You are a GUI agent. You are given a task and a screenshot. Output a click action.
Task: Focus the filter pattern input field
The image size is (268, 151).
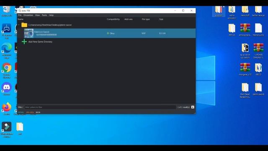tap(100, 107)
